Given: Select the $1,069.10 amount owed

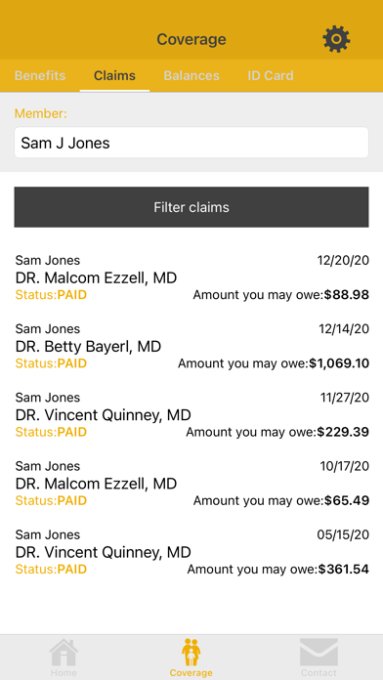Looking at the screenshot, I should click(339, 363).
